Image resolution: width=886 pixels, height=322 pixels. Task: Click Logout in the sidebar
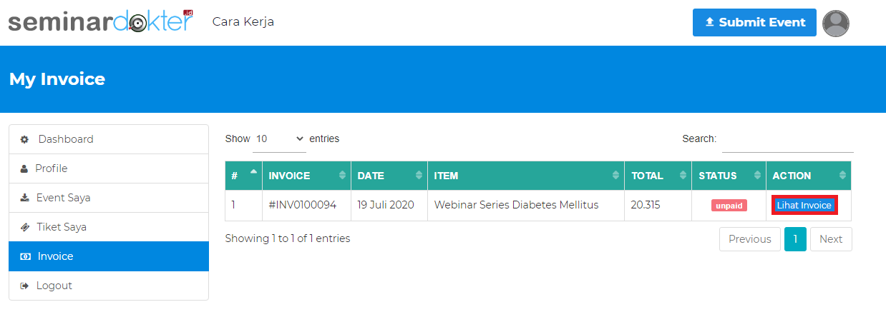coord(54,286)
